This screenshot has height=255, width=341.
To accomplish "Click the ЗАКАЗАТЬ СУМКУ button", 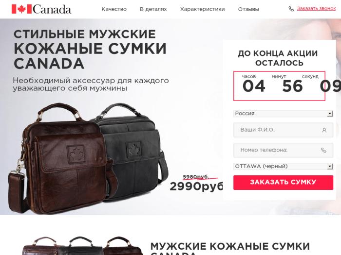I will pos(283,183).
